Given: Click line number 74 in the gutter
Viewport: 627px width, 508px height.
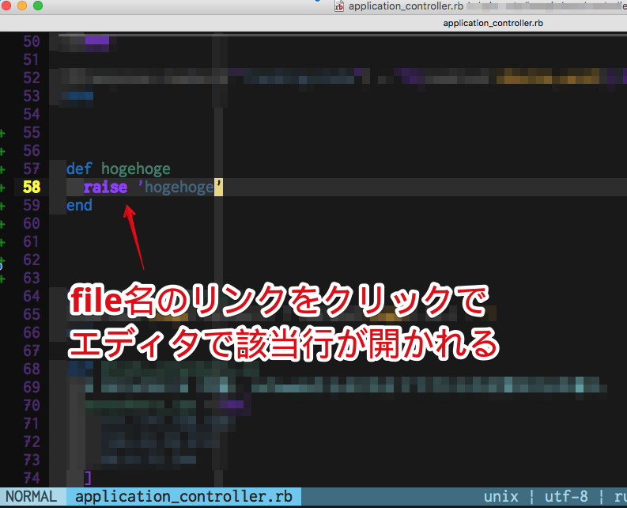Looking at the screenshot, I should (x=32, y=478).
